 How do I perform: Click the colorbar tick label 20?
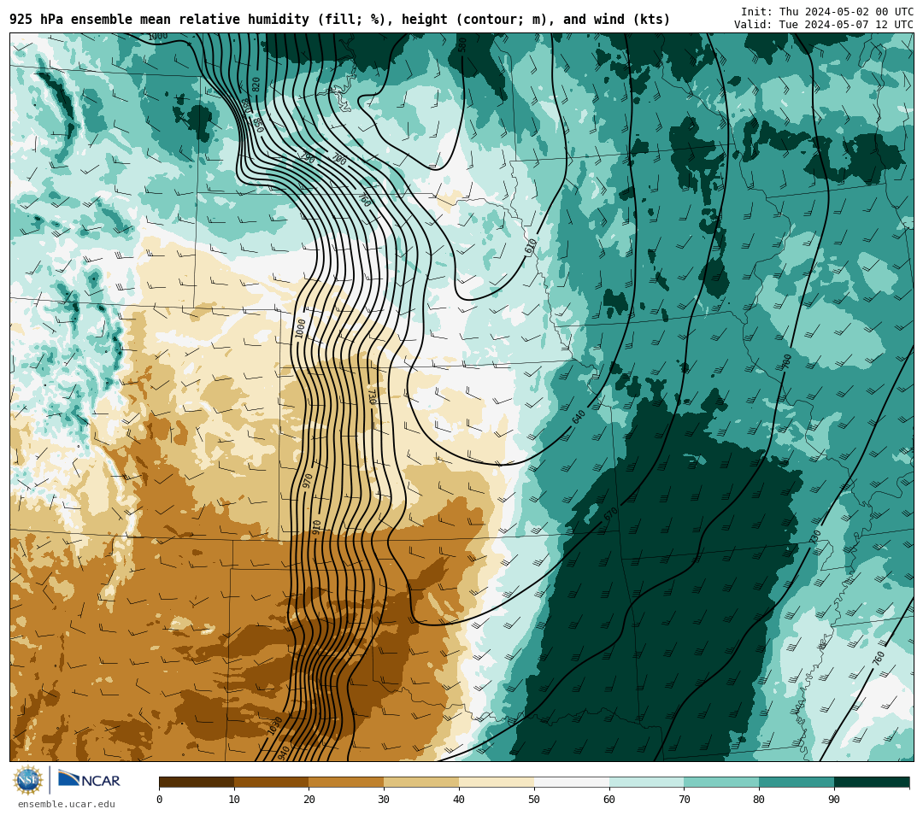(x=309, y=799)
